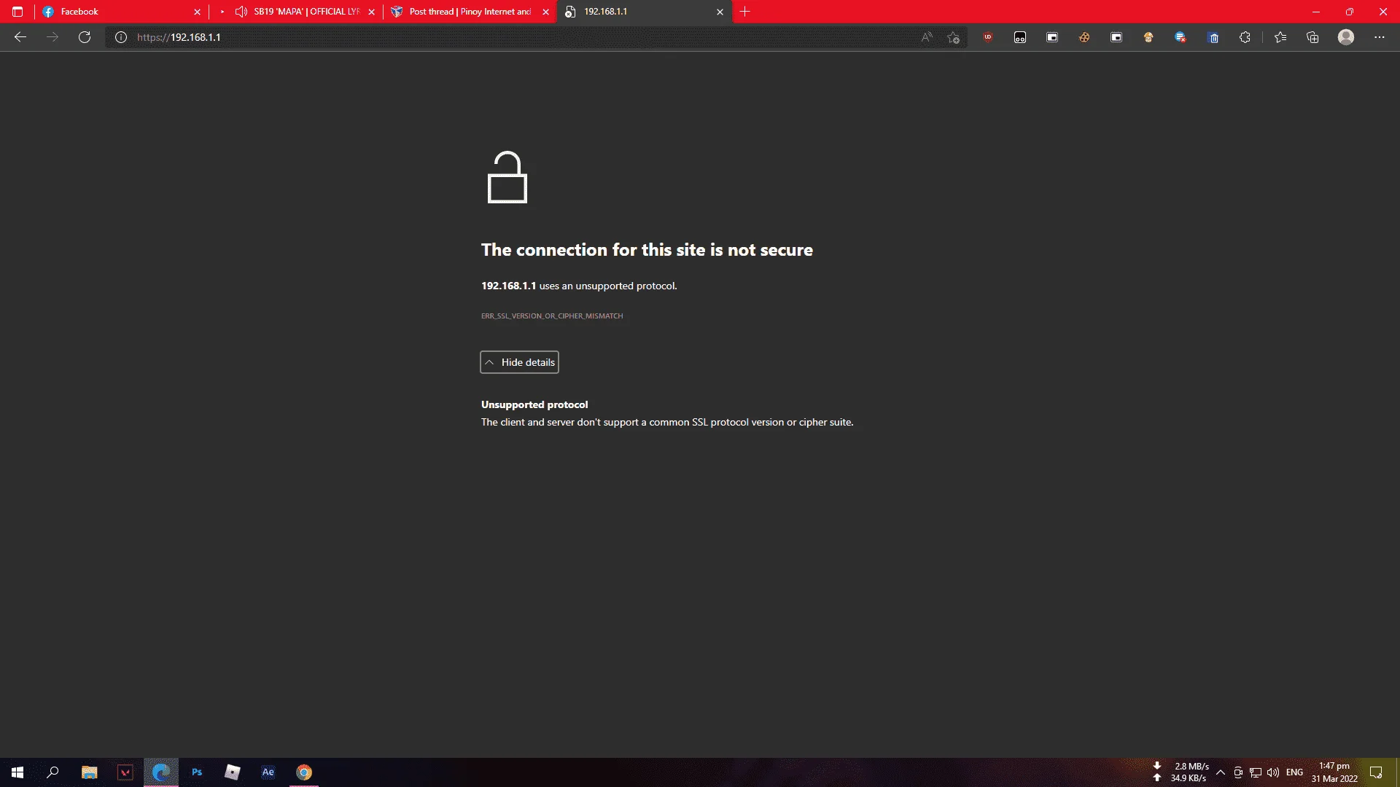Click the 'Unsupported protocol' heading

click(534, 404)
